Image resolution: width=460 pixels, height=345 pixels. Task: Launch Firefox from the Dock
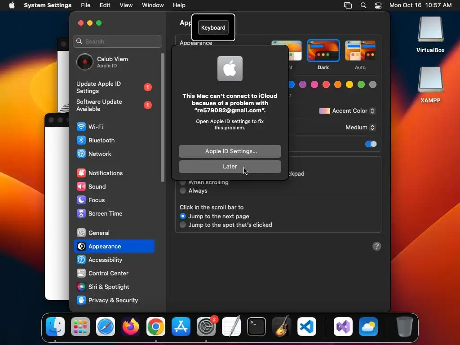click(x=131, y=327)
